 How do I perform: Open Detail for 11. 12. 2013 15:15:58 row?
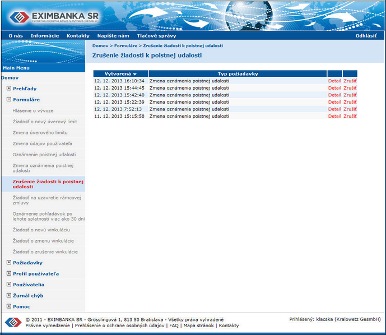point(334,116)
